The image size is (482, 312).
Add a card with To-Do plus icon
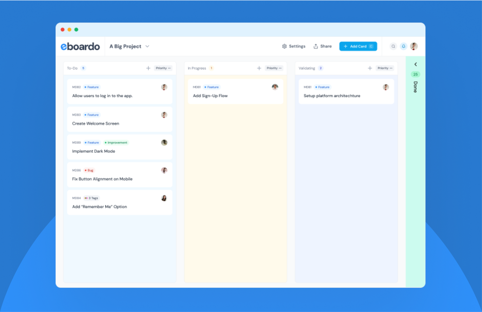tap(148, 68)
